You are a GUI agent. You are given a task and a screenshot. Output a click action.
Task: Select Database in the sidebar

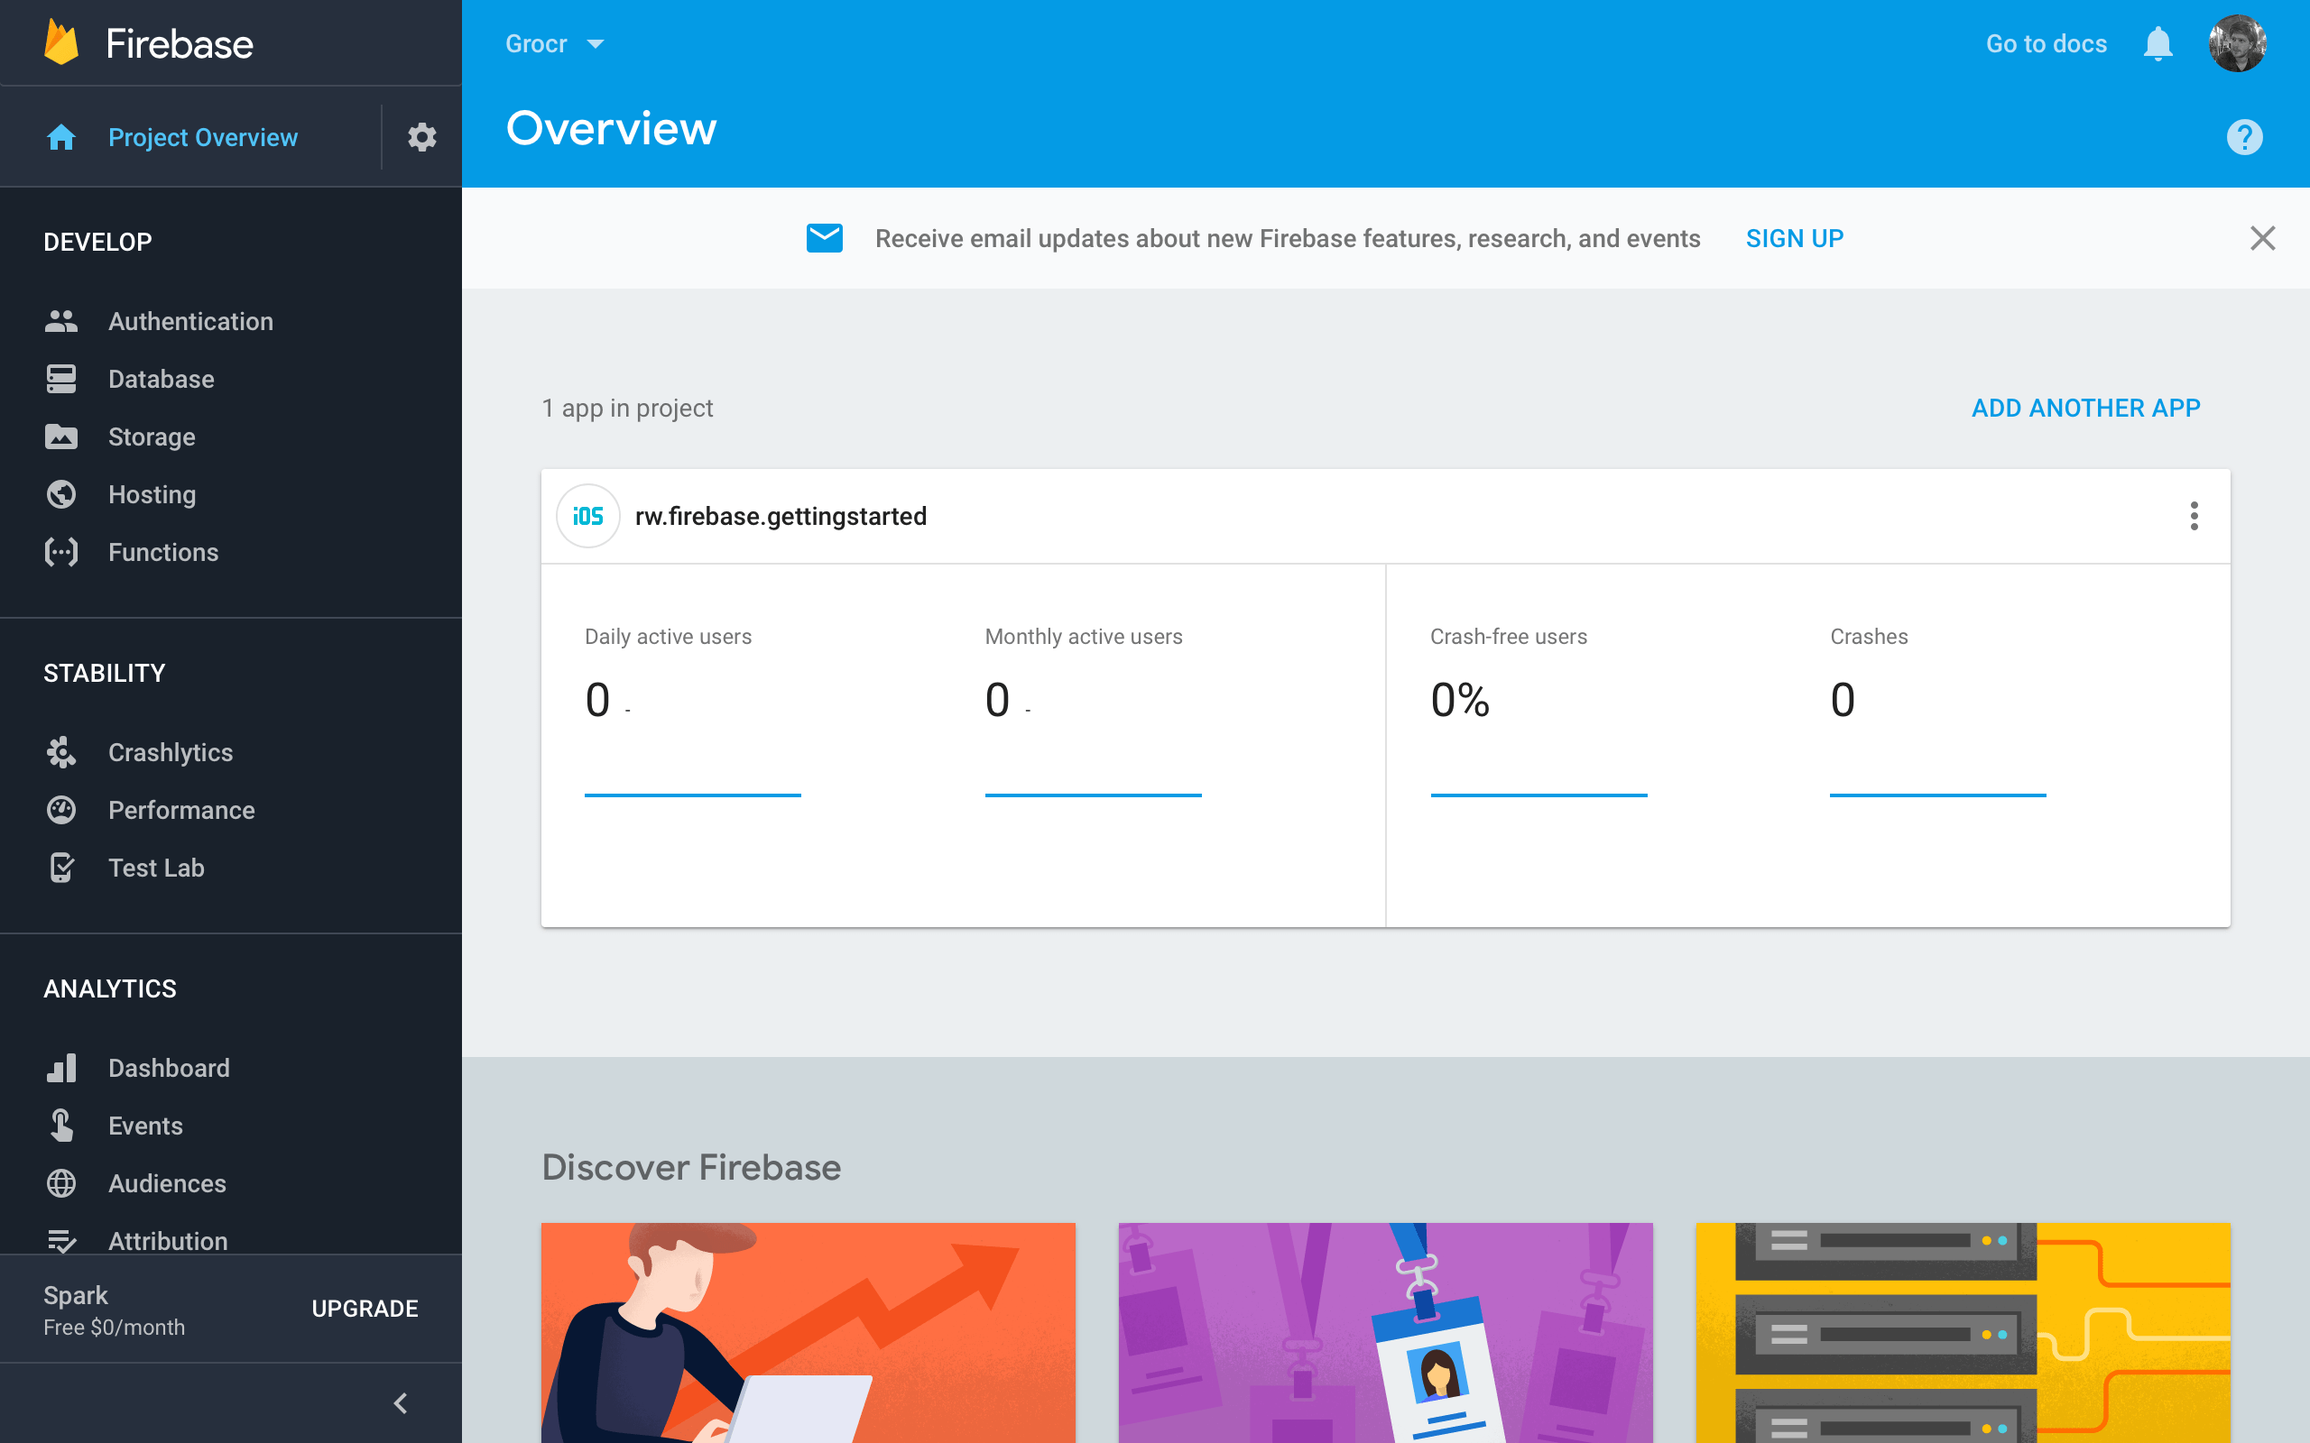tap(161, 379)
